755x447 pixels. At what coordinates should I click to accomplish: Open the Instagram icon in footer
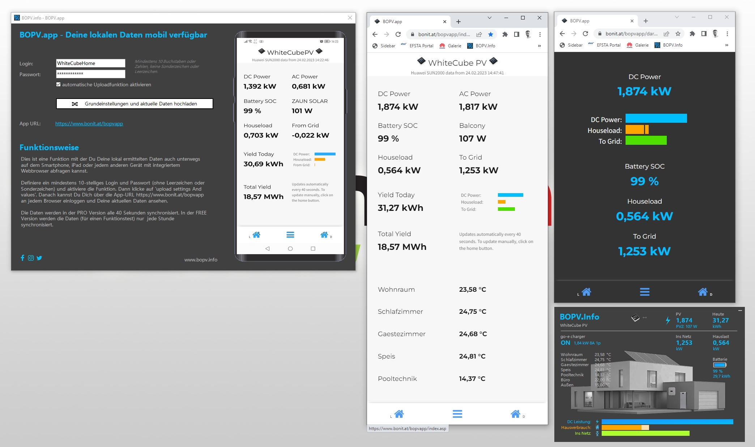31,258
